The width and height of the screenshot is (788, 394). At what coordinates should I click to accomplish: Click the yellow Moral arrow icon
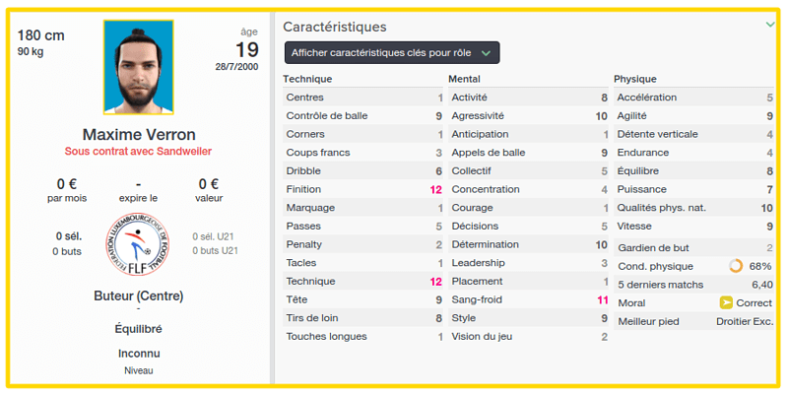726,303
